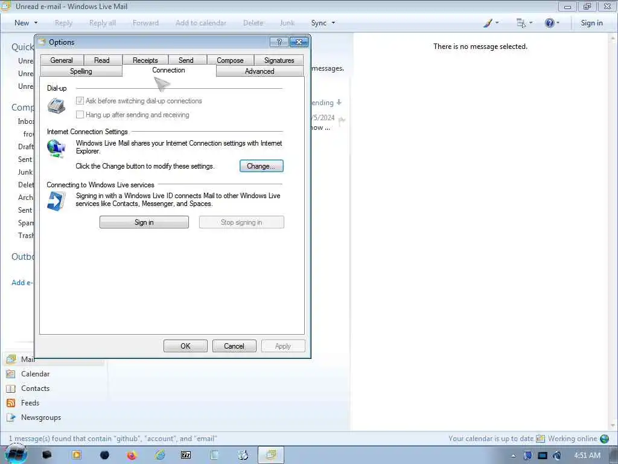Open Contacts from the sidebar
Viewport: 618px width, 464px height.
pyautogui.click(x=36, y=388)
